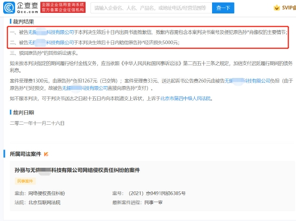The width and height of the screenshot is (296, 221).
Task: Open the Qcc.com logo home link
Action: pos(21,8)
